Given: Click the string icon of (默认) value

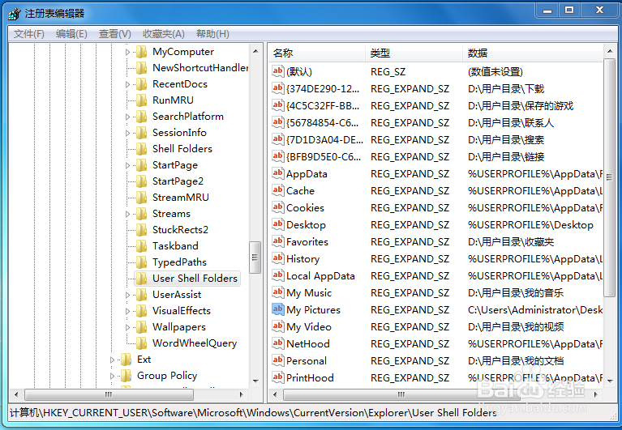Looking at the screenshot, I should 277,71.
